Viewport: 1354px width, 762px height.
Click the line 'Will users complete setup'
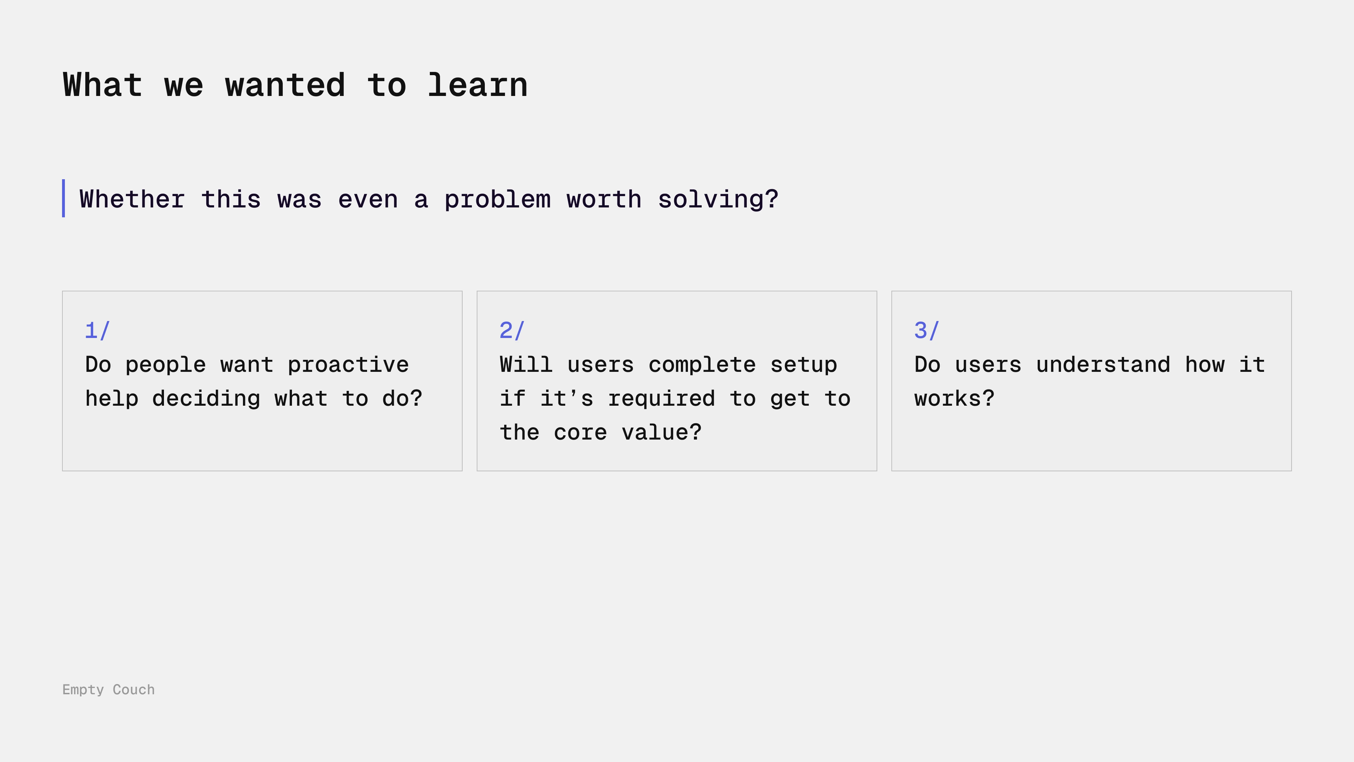tap(668, 365)
